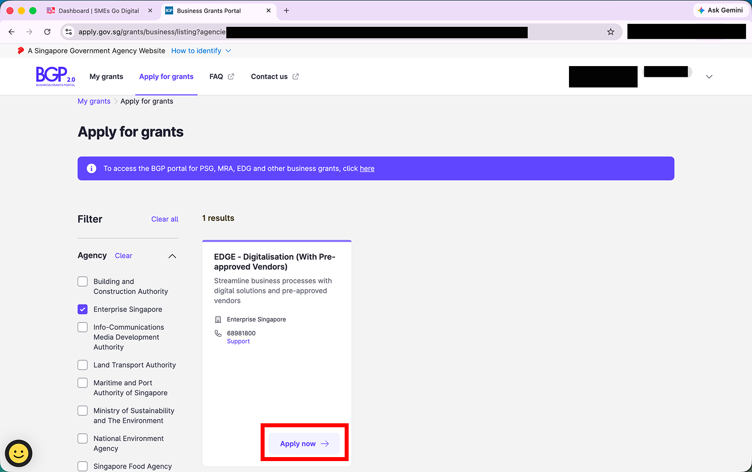Image resolution: width=752 pixels, height=472 pixels.
Task: Click Clear all filters link
Action: click(165, 219)
